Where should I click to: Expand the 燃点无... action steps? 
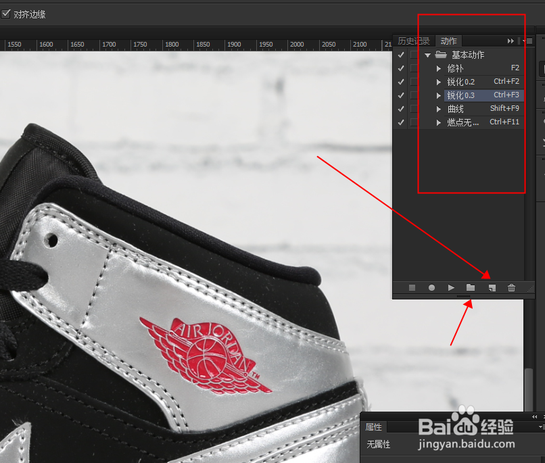439,122
